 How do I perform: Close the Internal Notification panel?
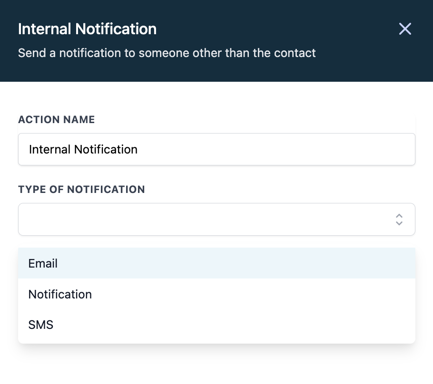405,29
